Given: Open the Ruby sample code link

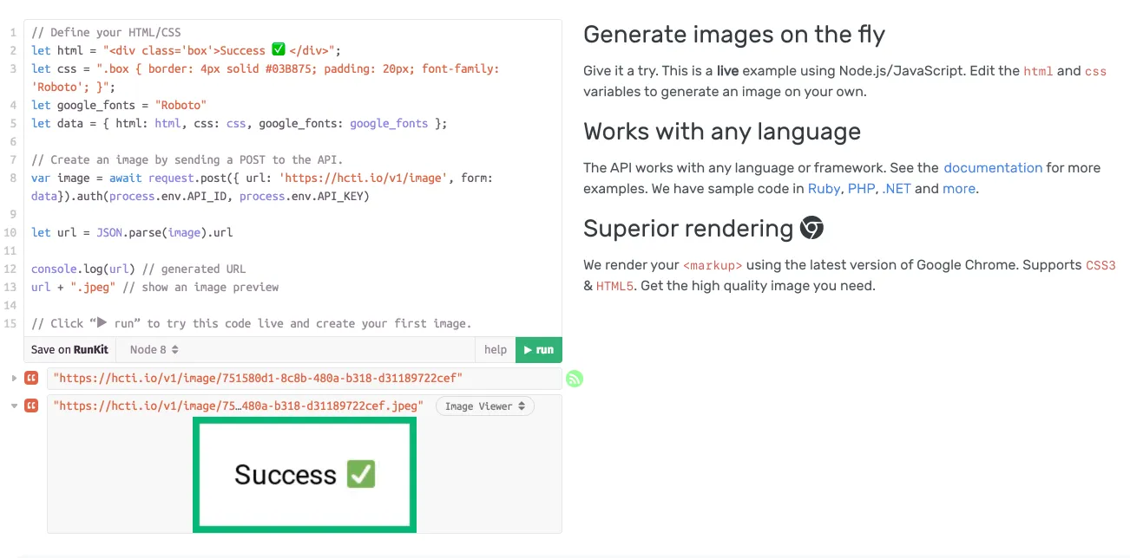Looking at the screenshot, I should coord(824,188).
